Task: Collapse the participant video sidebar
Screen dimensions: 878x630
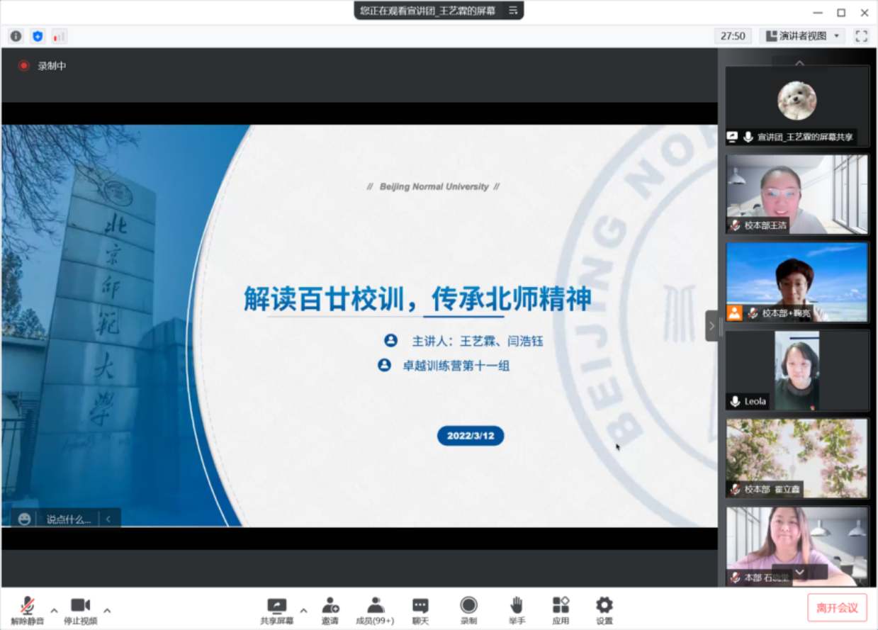Action: click(x=712, y=326)
